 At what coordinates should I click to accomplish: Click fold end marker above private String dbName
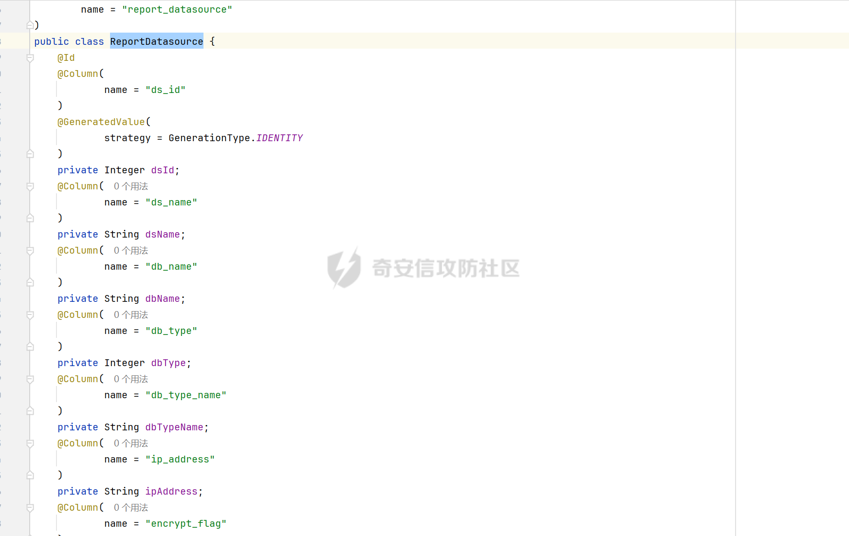pyautogui.click(x=30, y=282)
